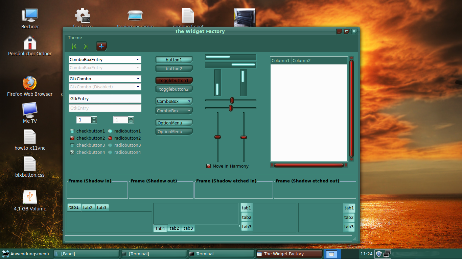This screenshot has height=259, width=462.
Task: Select tab3 in the top-tabbed notebook
Action: pyautogui.click(x=102, y=207)
